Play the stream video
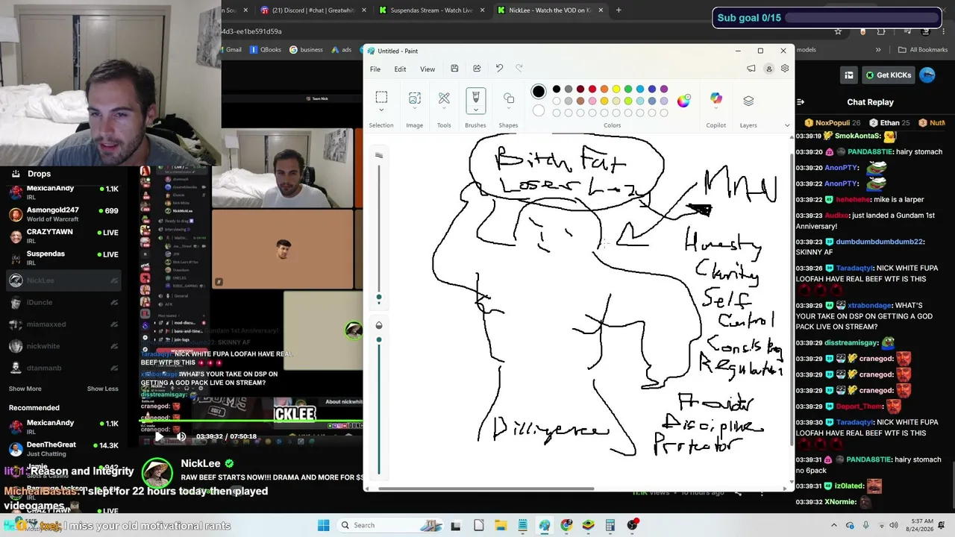 click(157, 437)
